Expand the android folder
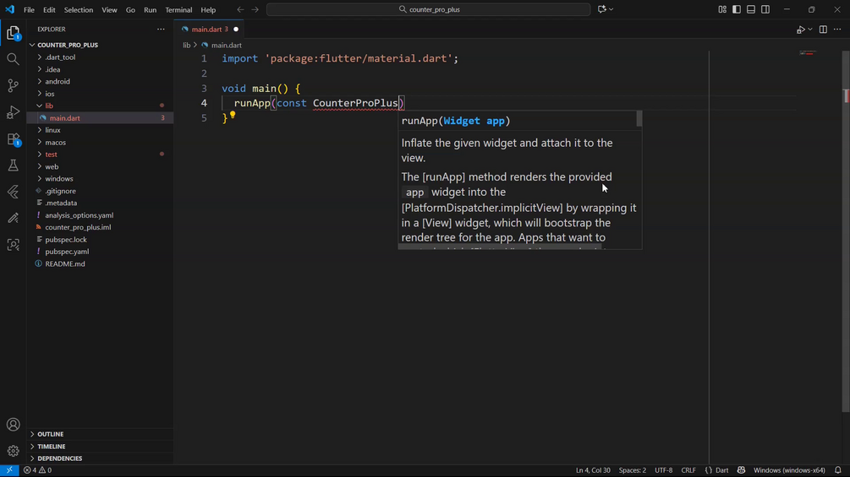Image resolution: width=850 pixels, height=477 pixels. pyautogui.click(x=58, y=82)
